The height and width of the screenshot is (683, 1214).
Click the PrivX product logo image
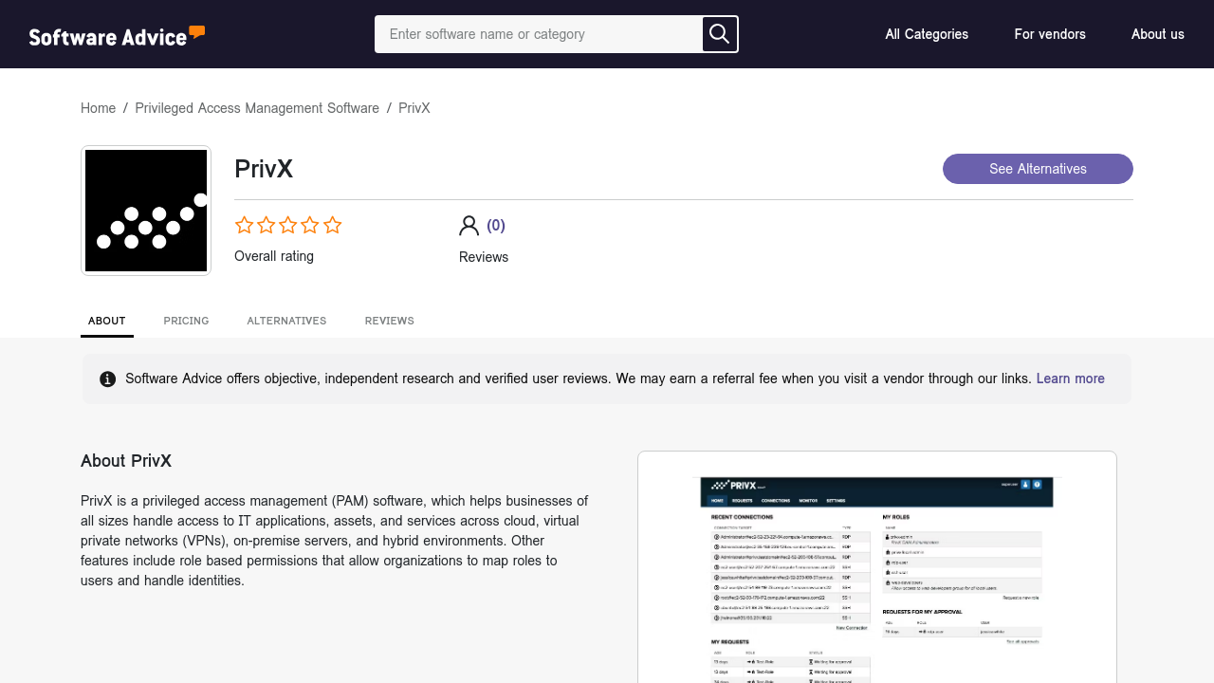pyautogui.click(x=146, y=211)
